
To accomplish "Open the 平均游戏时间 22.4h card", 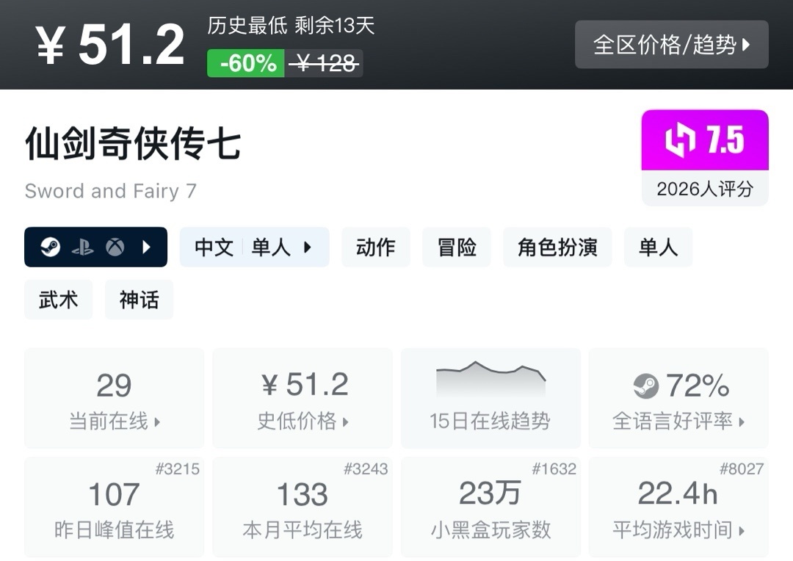I will point(678,507).
